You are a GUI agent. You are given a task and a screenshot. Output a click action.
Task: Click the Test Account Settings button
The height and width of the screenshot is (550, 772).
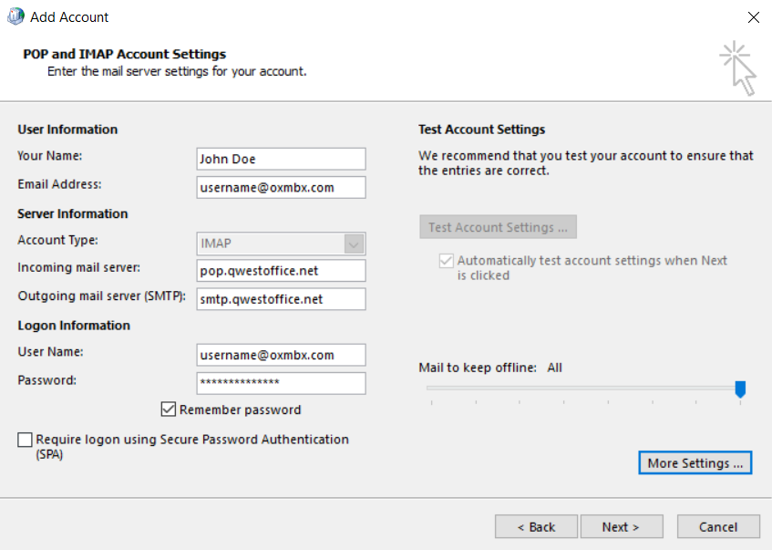(498, 226)
